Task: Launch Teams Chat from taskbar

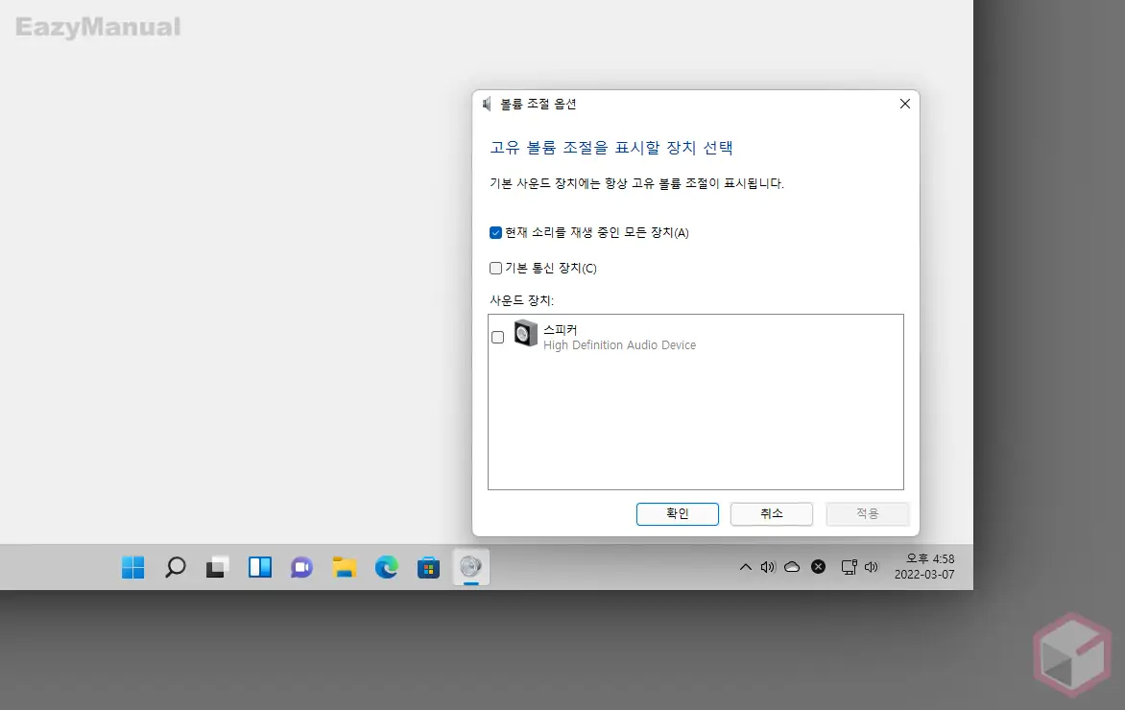Action: 301,567
